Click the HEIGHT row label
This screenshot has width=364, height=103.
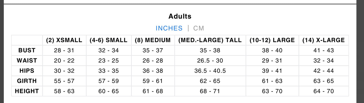click(27, 91)
